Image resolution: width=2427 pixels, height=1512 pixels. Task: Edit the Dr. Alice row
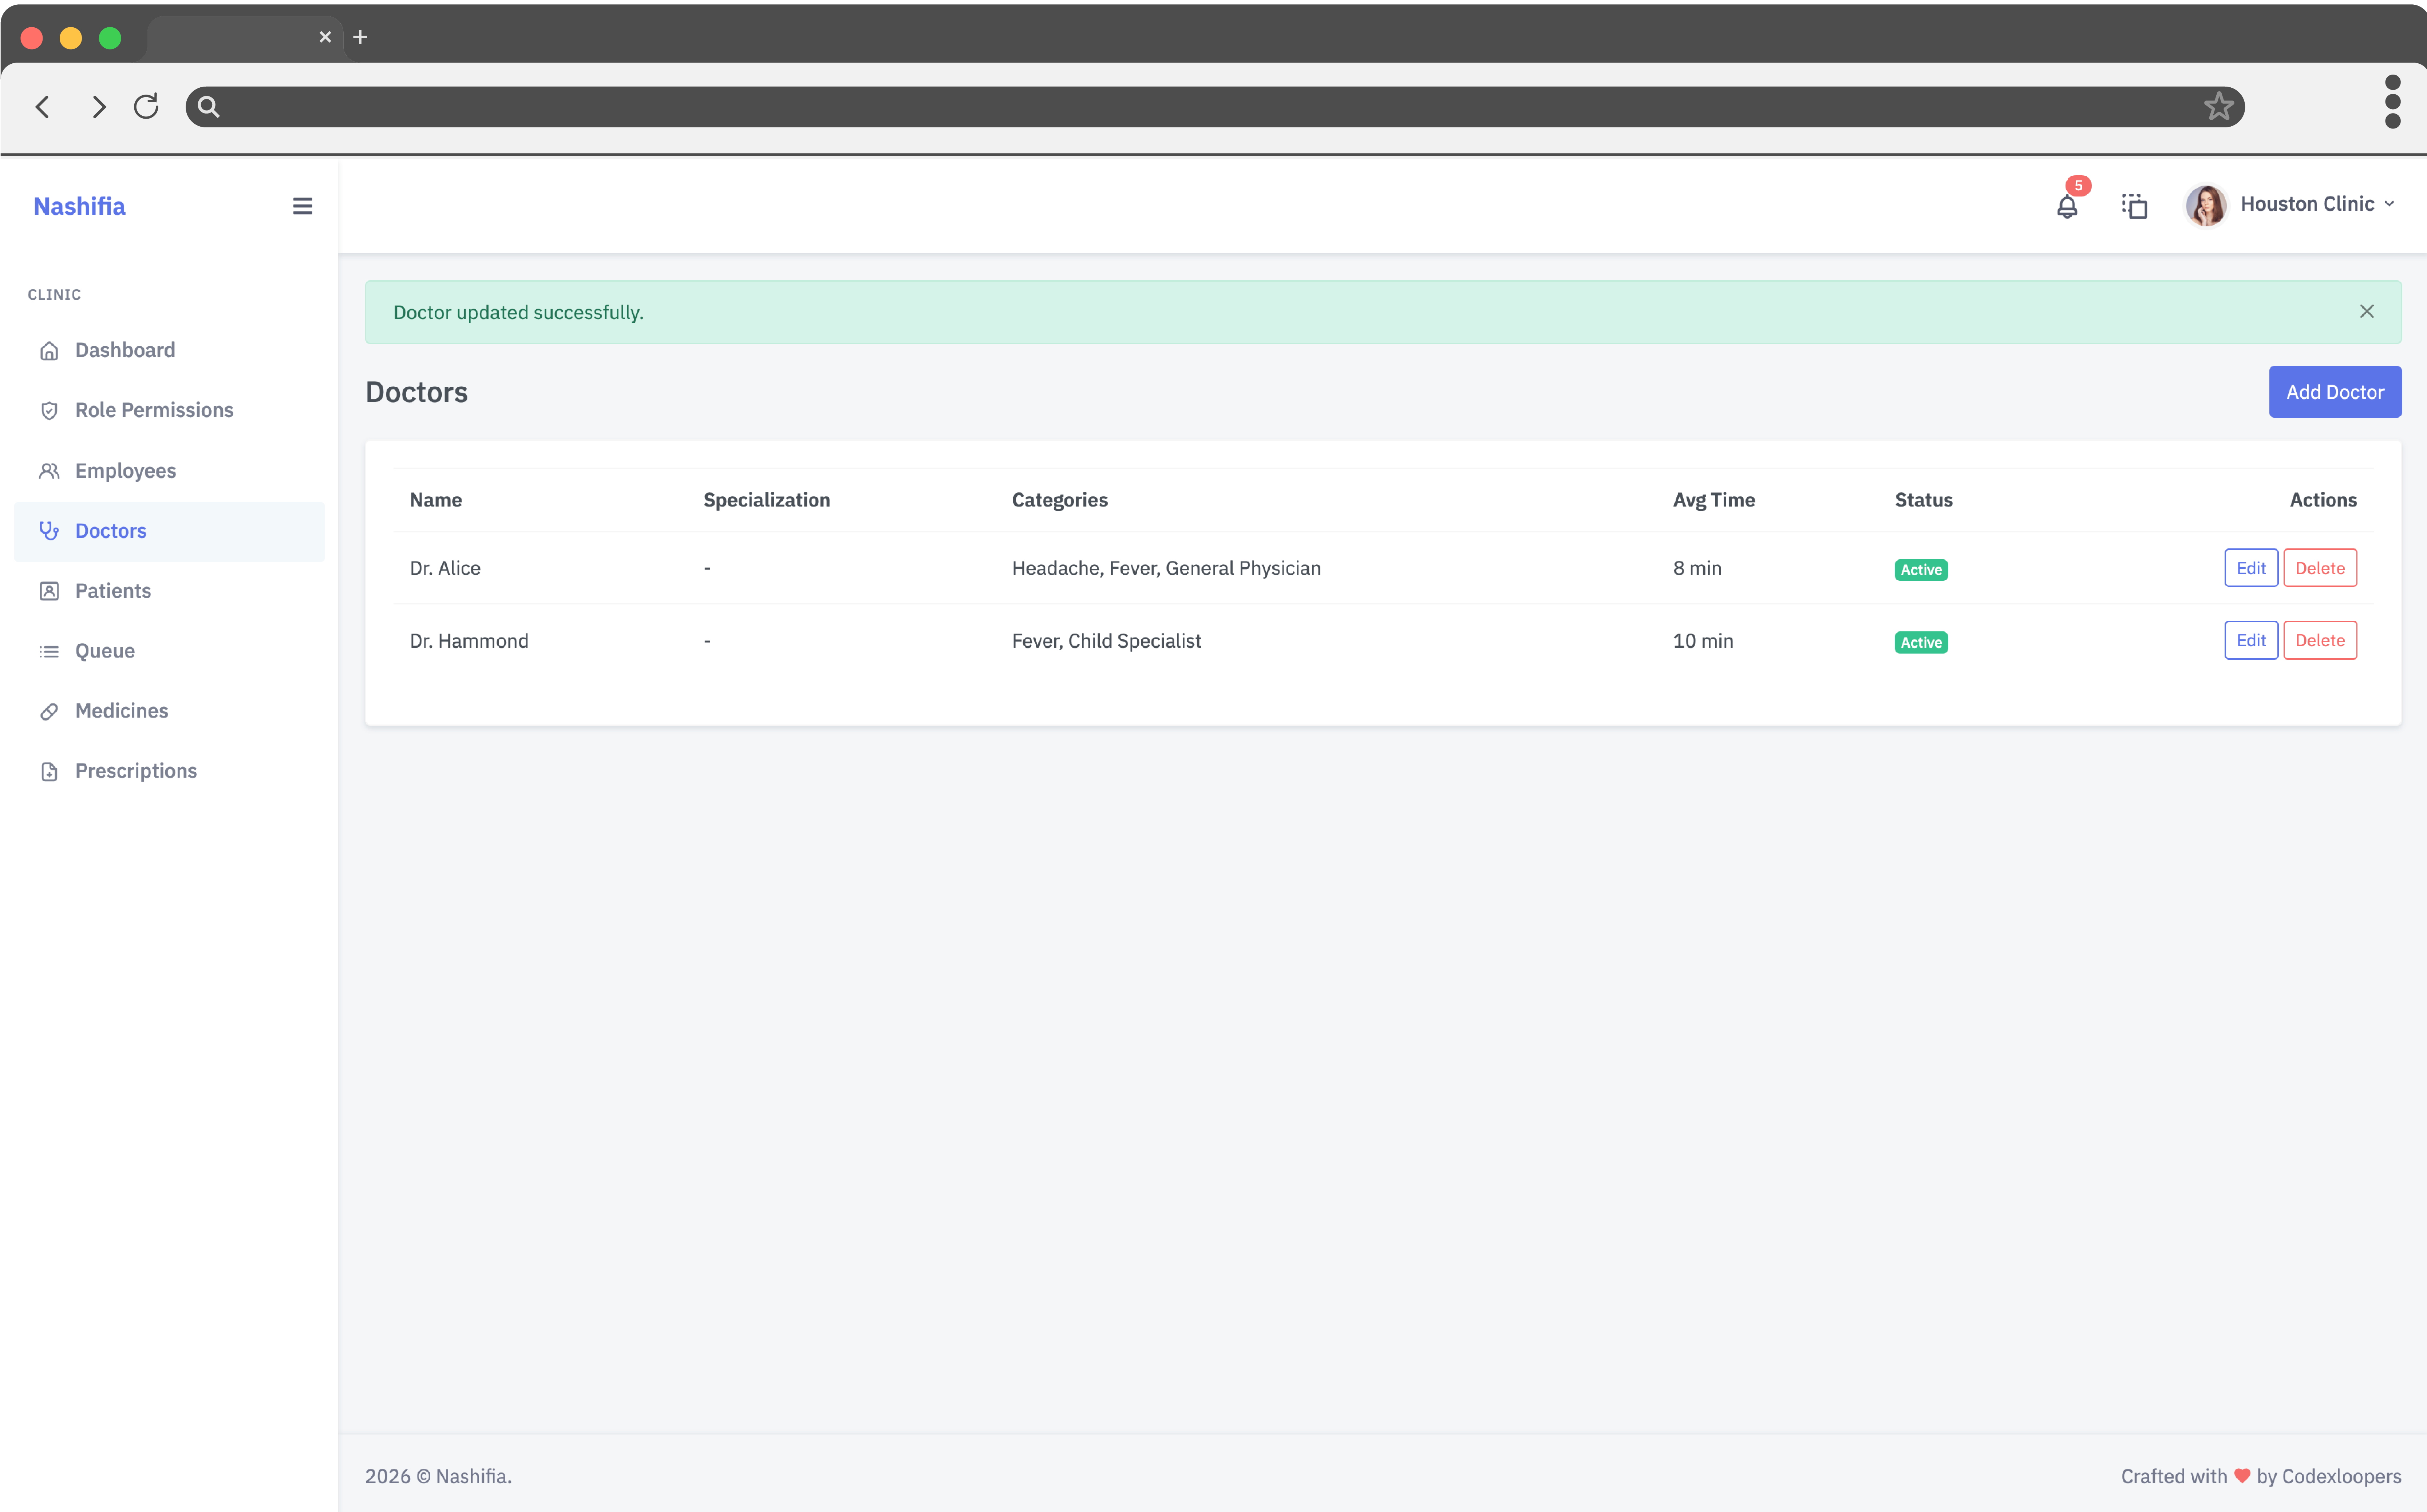click(x=2250, y=568)
